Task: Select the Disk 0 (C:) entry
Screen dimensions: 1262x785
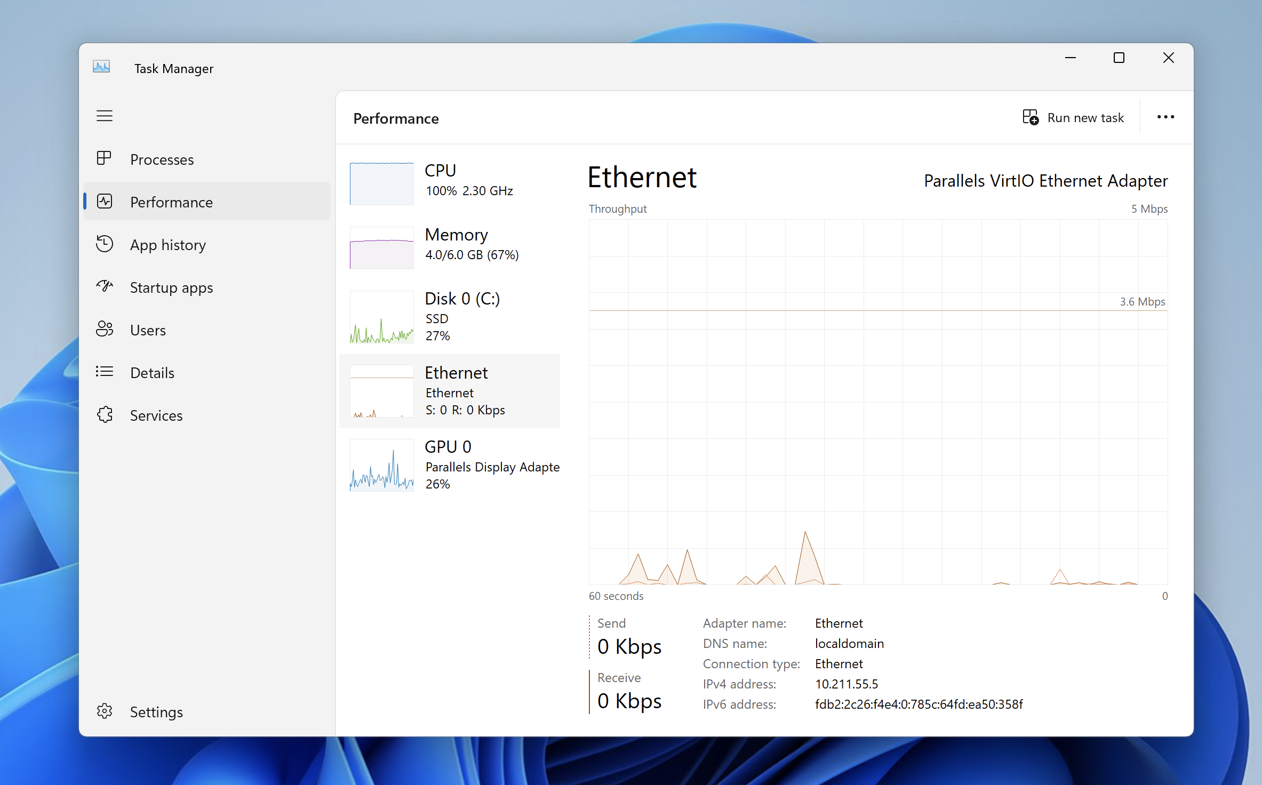Action: tap(451, 316)
